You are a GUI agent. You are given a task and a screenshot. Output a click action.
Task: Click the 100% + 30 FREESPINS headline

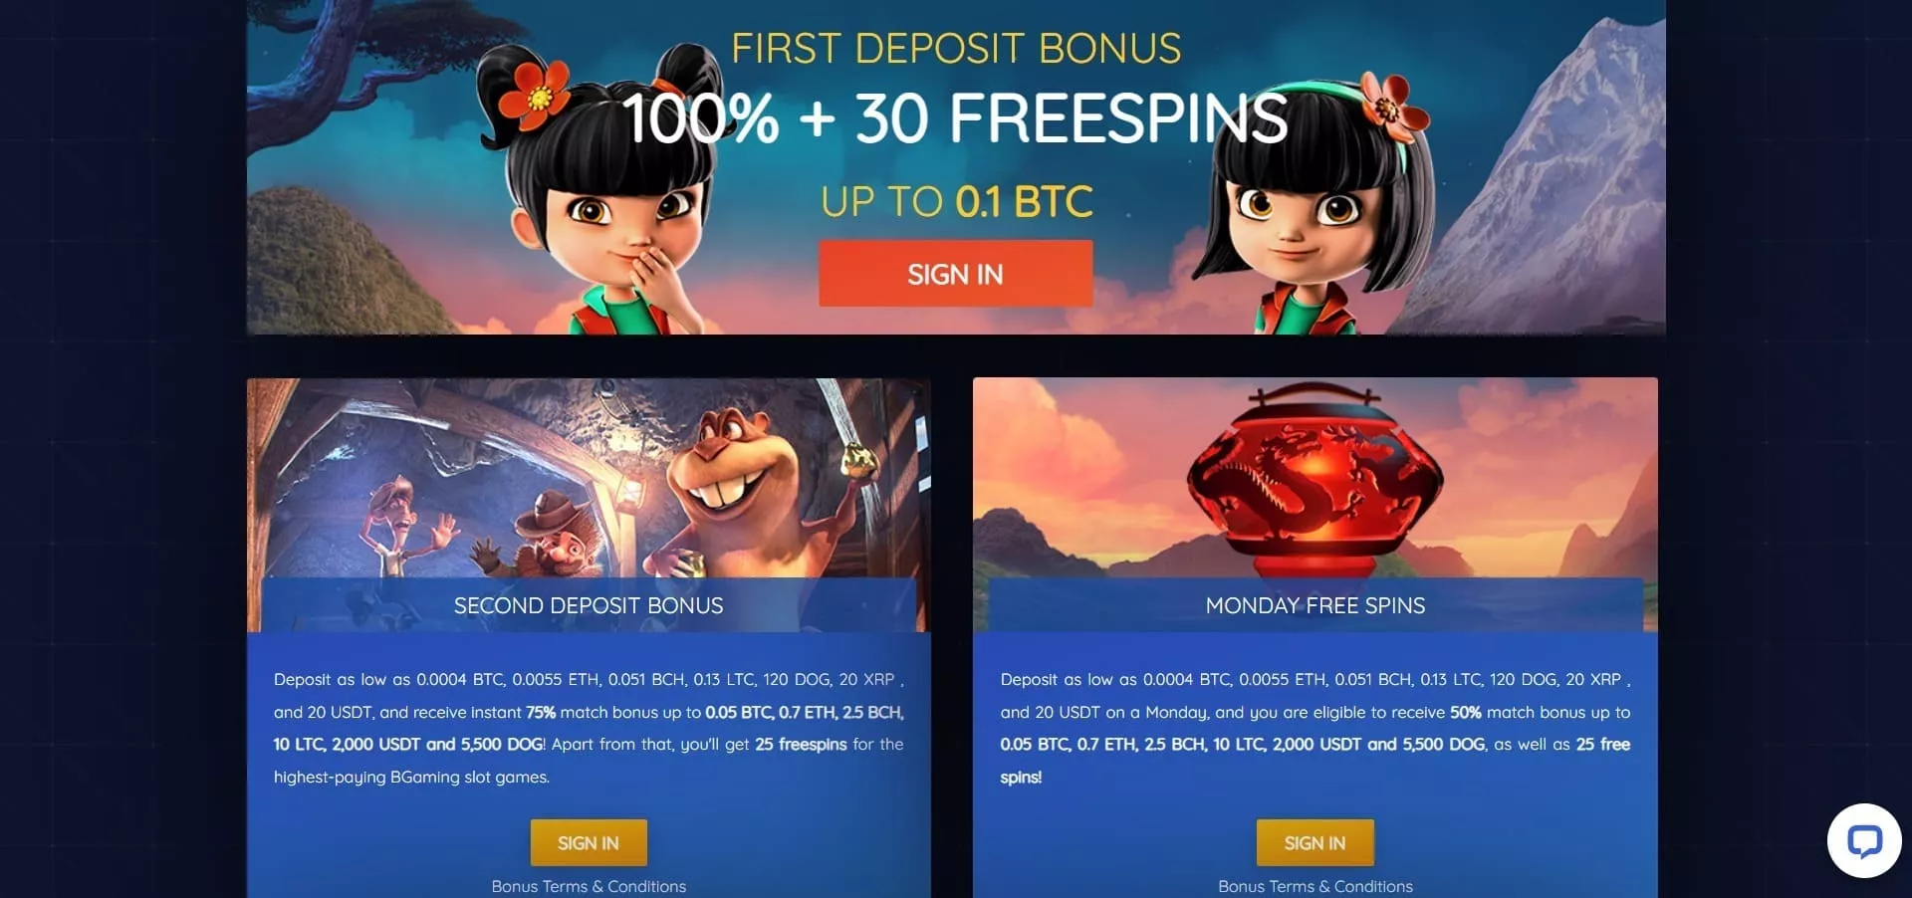pos(956,118)
